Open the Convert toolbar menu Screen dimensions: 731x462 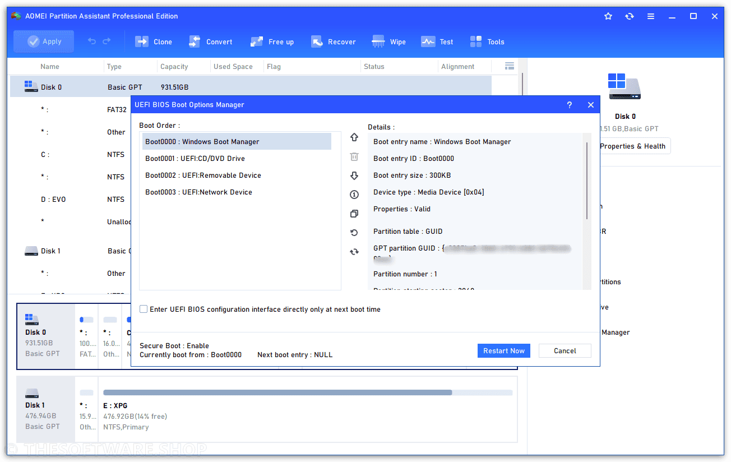[210, 41]
